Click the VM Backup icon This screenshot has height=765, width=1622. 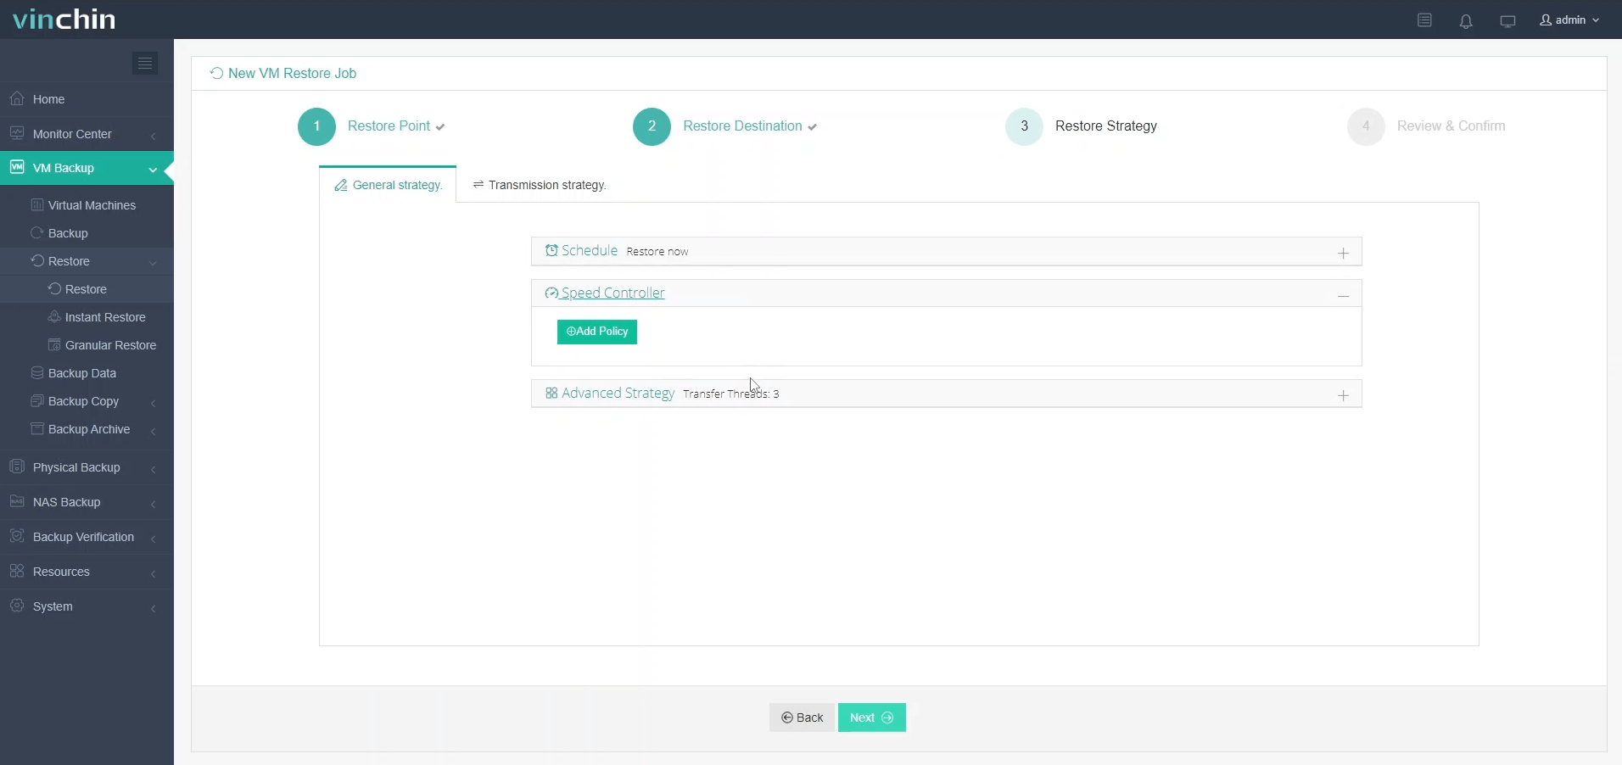17,167
